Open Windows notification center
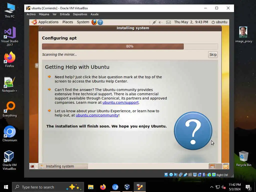The image size is (256, 192). tap(248, 187)
